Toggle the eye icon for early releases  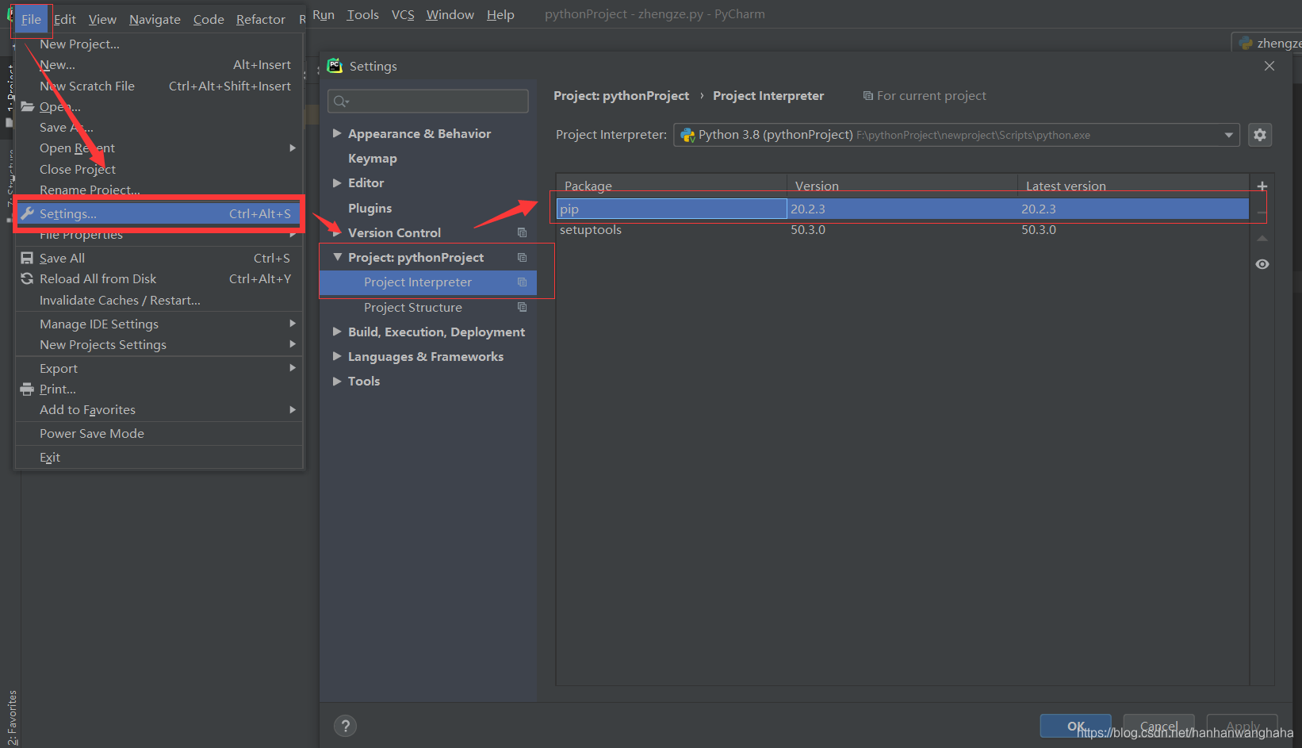coord(1262,264)
